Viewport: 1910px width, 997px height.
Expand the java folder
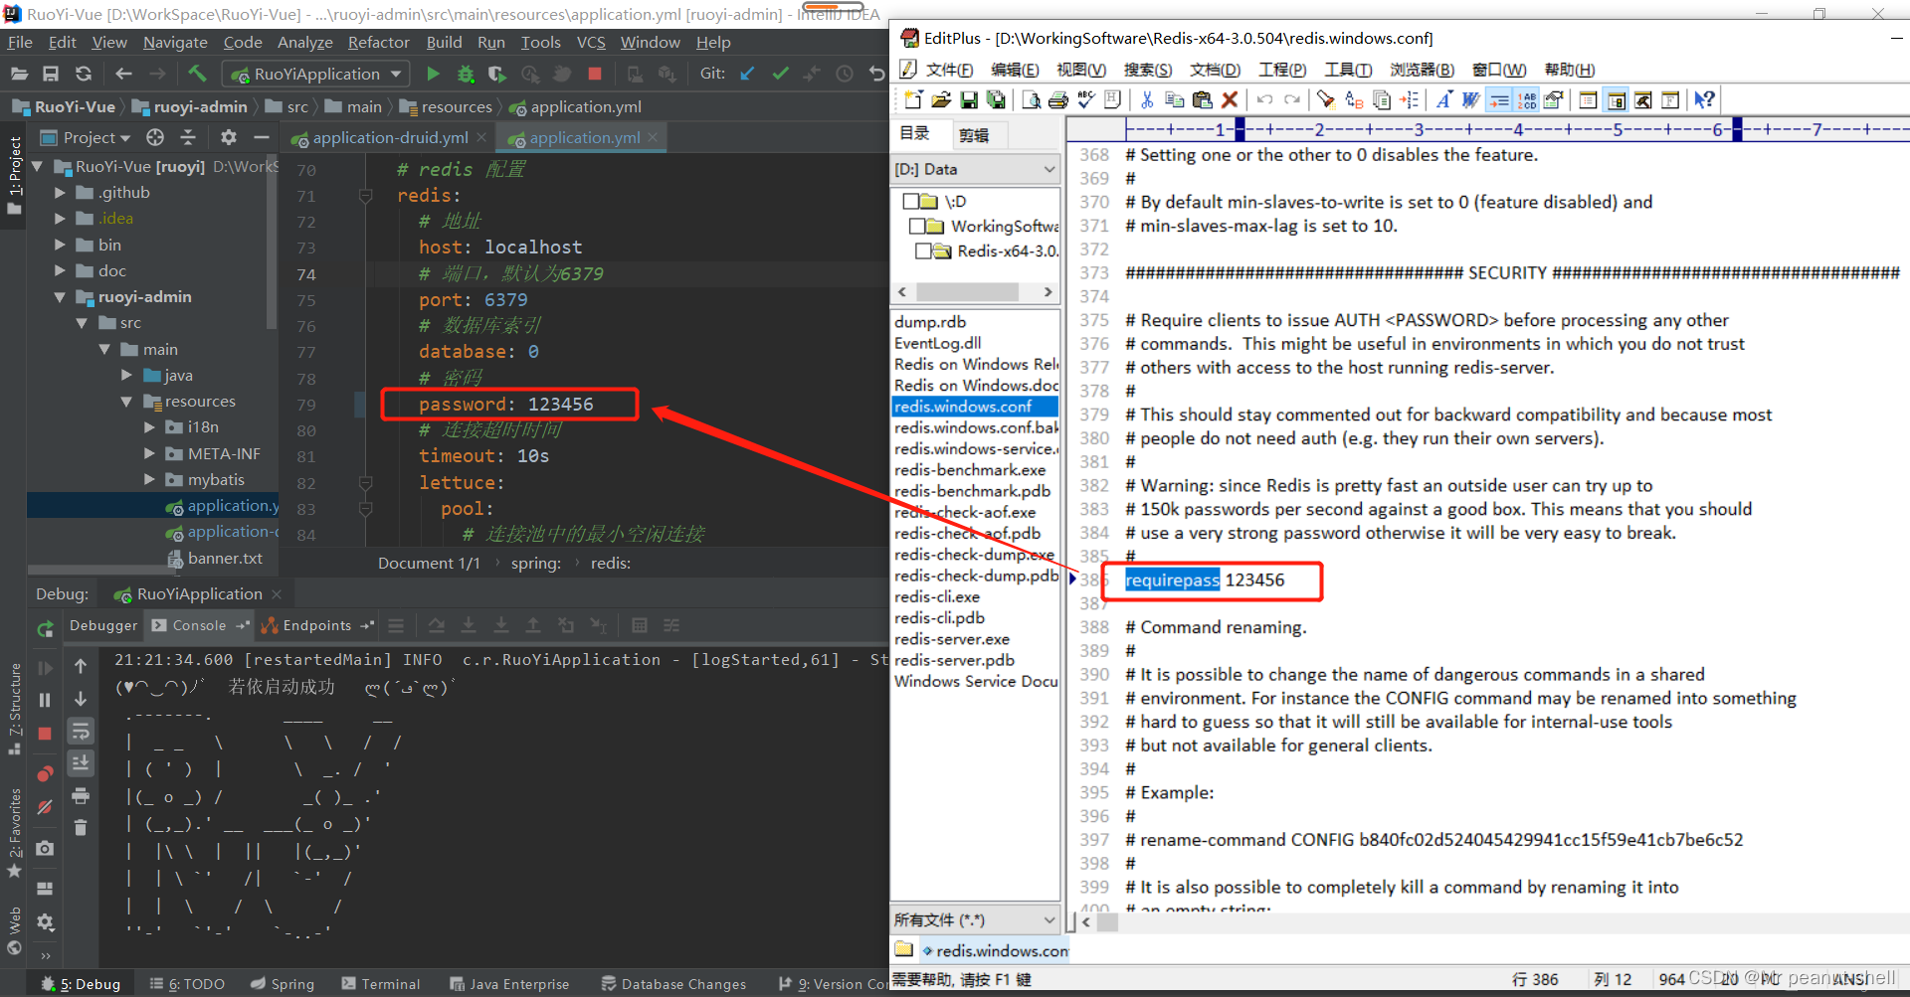click(x=126, y=376)
